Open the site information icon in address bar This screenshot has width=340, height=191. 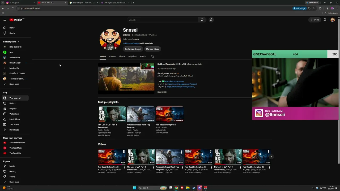[18, 8]
